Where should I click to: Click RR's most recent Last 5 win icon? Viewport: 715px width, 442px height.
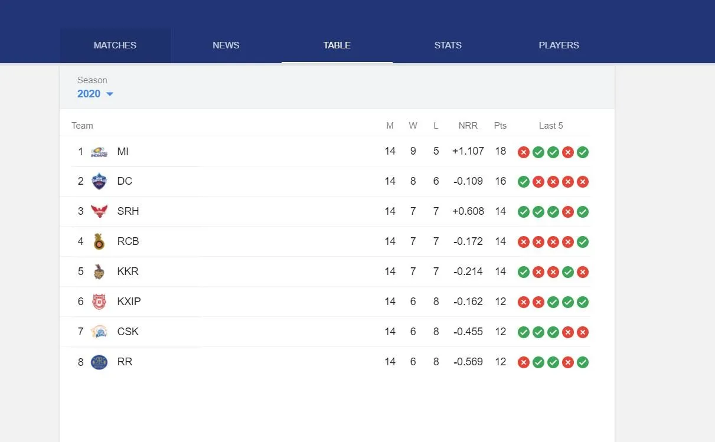coord(583,362)
